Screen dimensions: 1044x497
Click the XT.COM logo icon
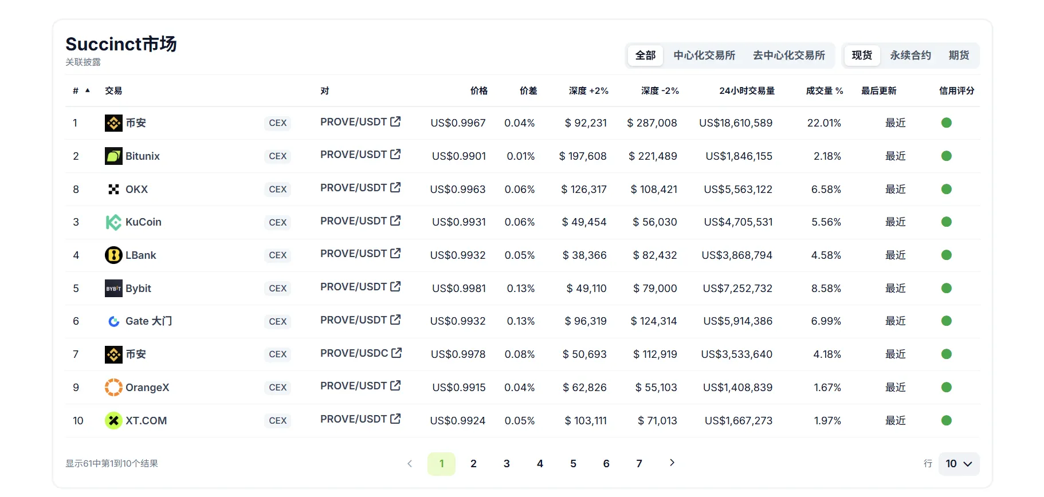click(x=113, y=421)
